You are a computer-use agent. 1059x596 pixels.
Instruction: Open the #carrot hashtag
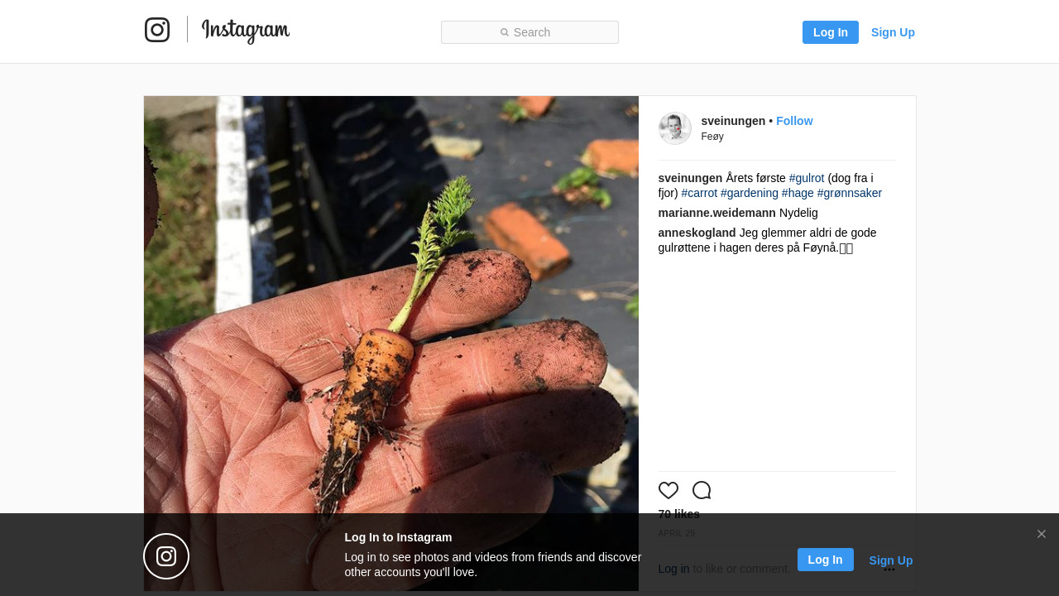click(x=699, y=193)
